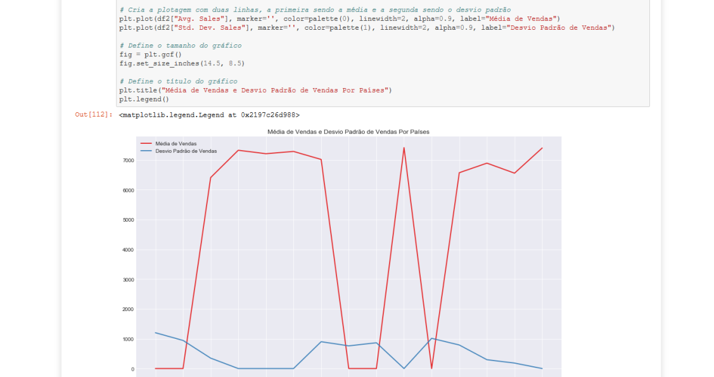Screen dimensions: 714x377
Task: Click the y-axis label 1000
Action: 129,339
